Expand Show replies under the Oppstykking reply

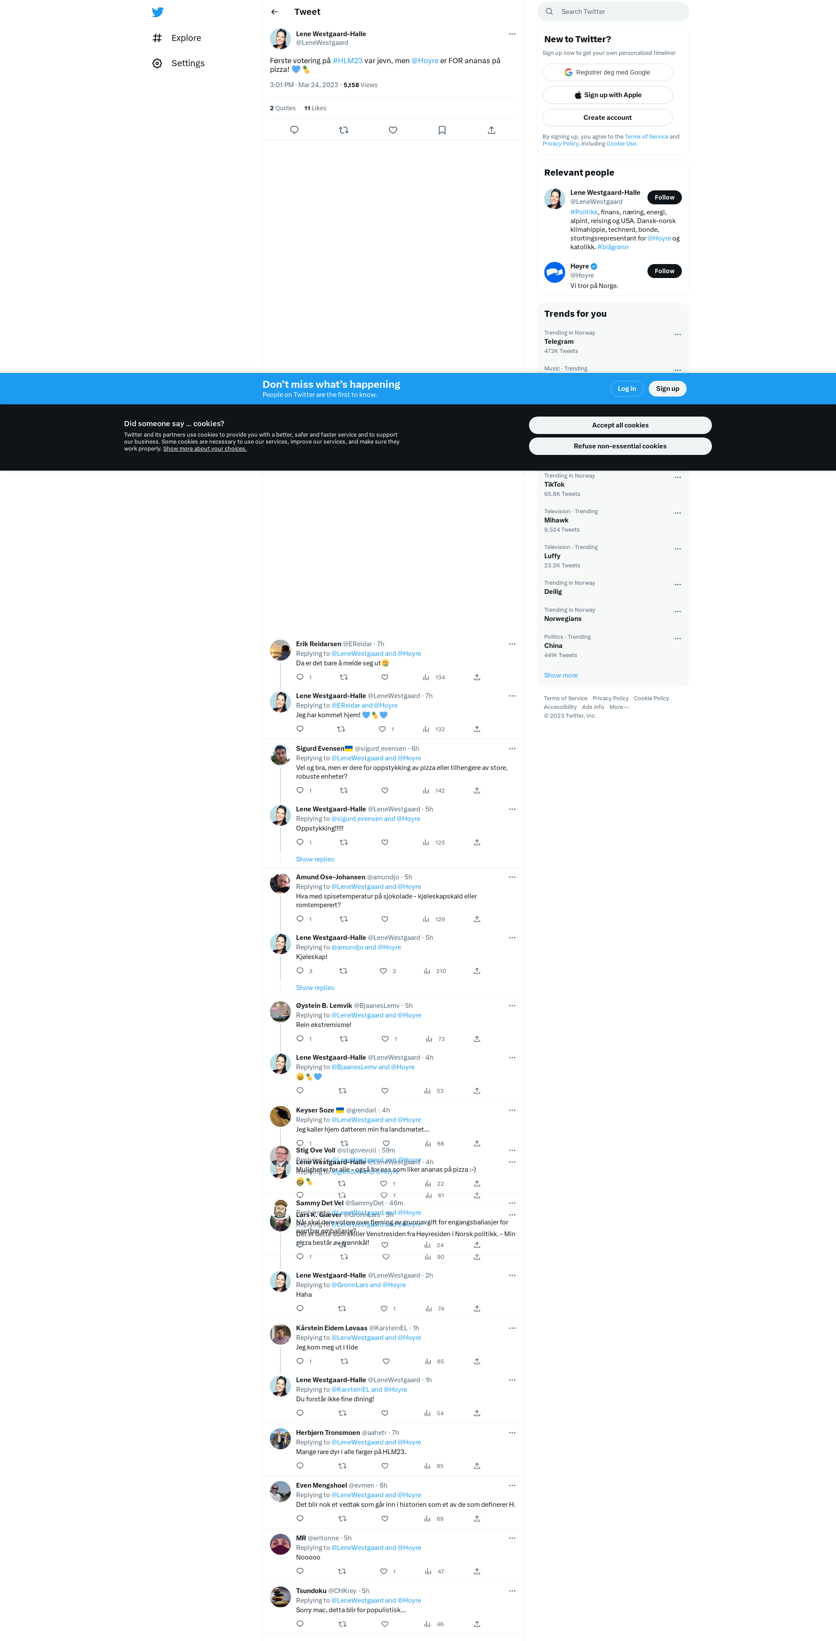(314, 859)
